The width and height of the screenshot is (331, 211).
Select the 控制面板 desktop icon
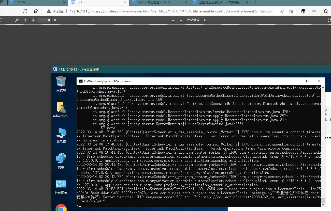pyautogui.click(x=61, y=187)
